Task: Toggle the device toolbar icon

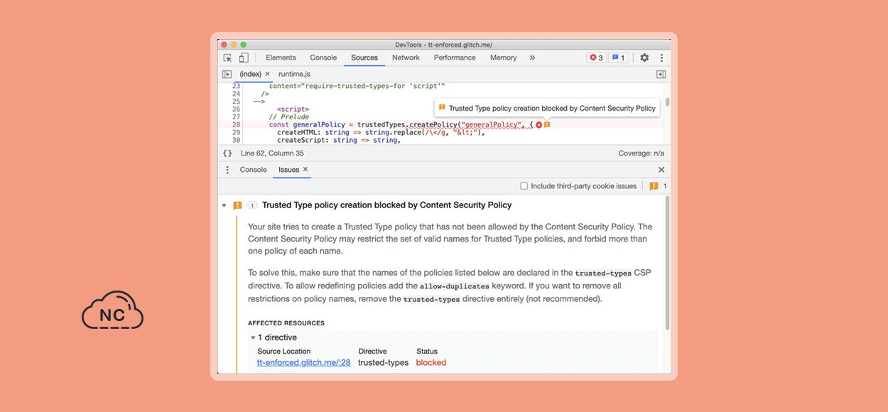Action: [x=244, y=58]
